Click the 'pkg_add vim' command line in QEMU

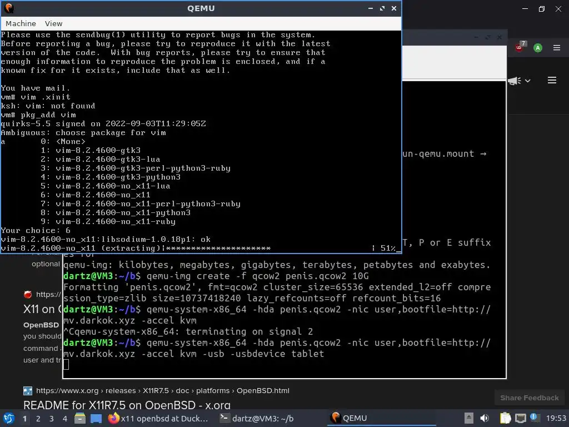[38, 115]
